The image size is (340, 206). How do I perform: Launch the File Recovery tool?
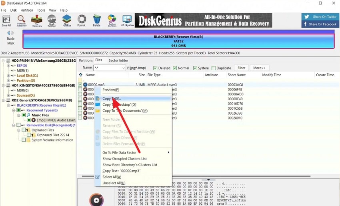pos(37,21)
